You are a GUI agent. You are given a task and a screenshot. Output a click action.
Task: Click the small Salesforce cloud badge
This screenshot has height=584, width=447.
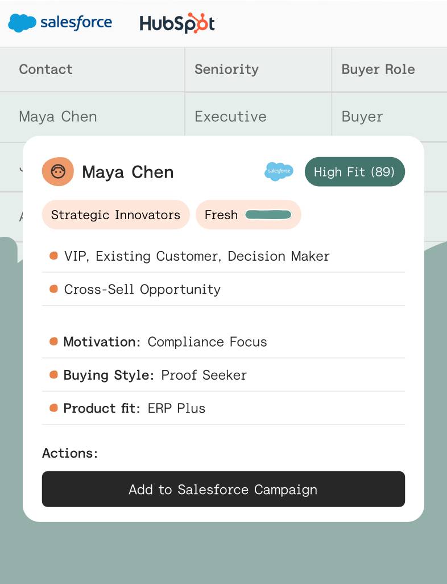pos(279,172)
